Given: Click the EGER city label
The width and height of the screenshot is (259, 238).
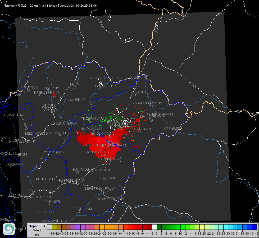Looking at the screenshot, I should click(28, 125).
